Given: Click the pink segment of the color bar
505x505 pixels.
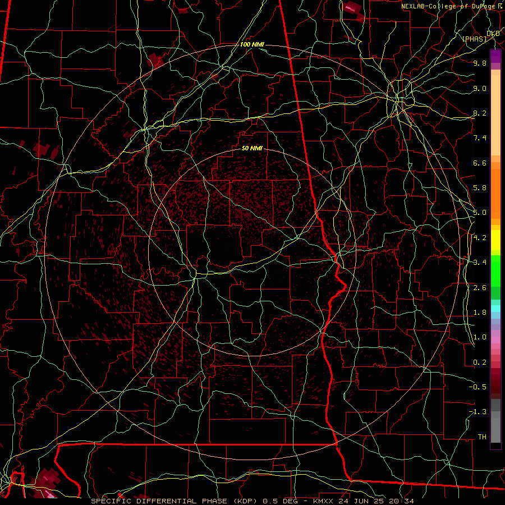Looking at the screenshot, I should 495,340.
